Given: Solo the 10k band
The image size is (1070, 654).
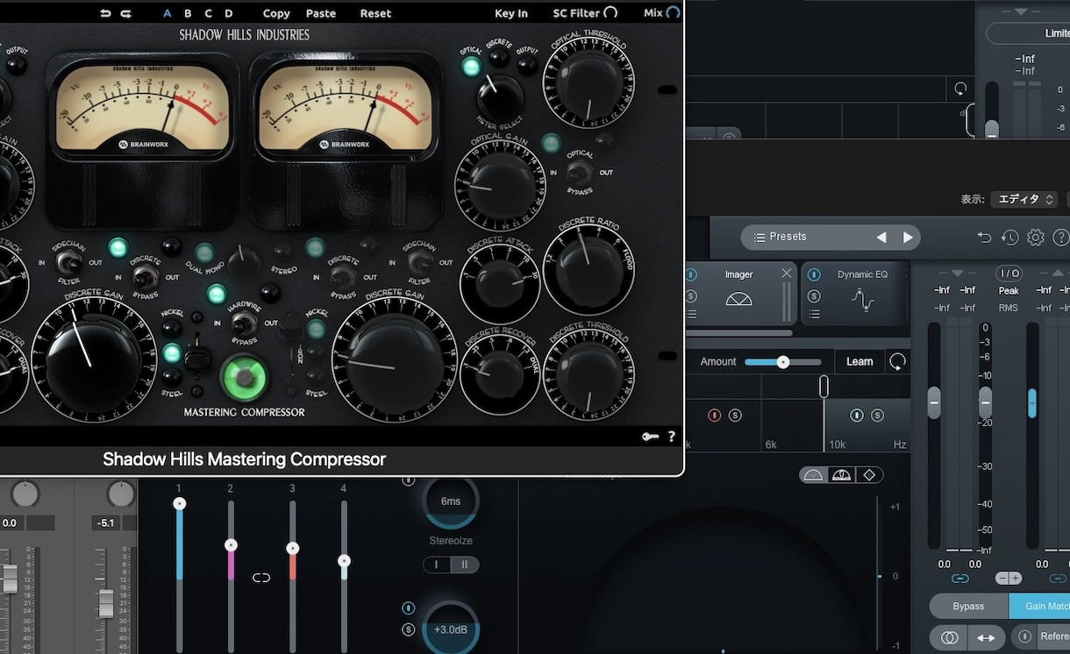Looking at the screenshot, I should pyautogui.click(x=877, y=416).
